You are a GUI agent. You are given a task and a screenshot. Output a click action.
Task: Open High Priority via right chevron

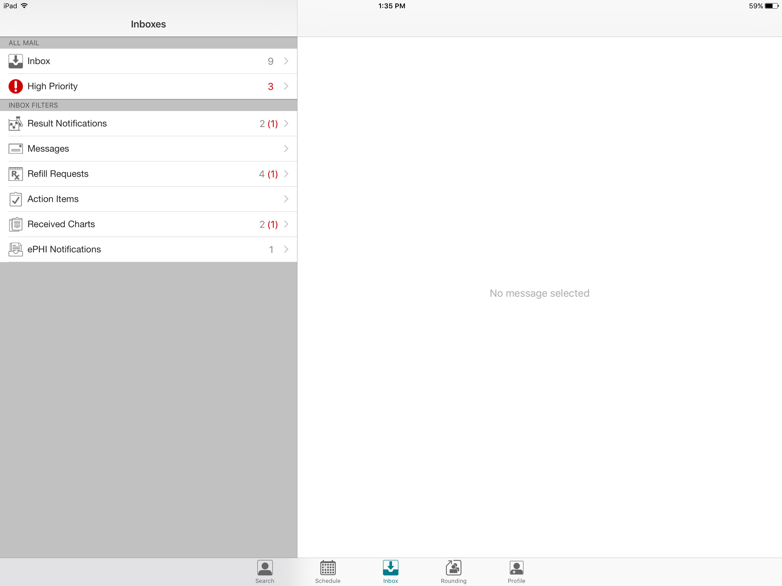[x=286, y=86]
